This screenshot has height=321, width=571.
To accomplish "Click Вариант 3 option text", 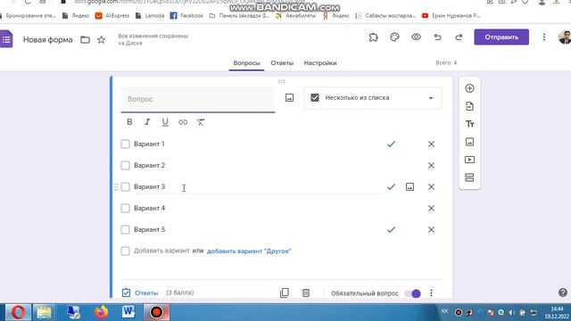I will [x=149, y=186].
